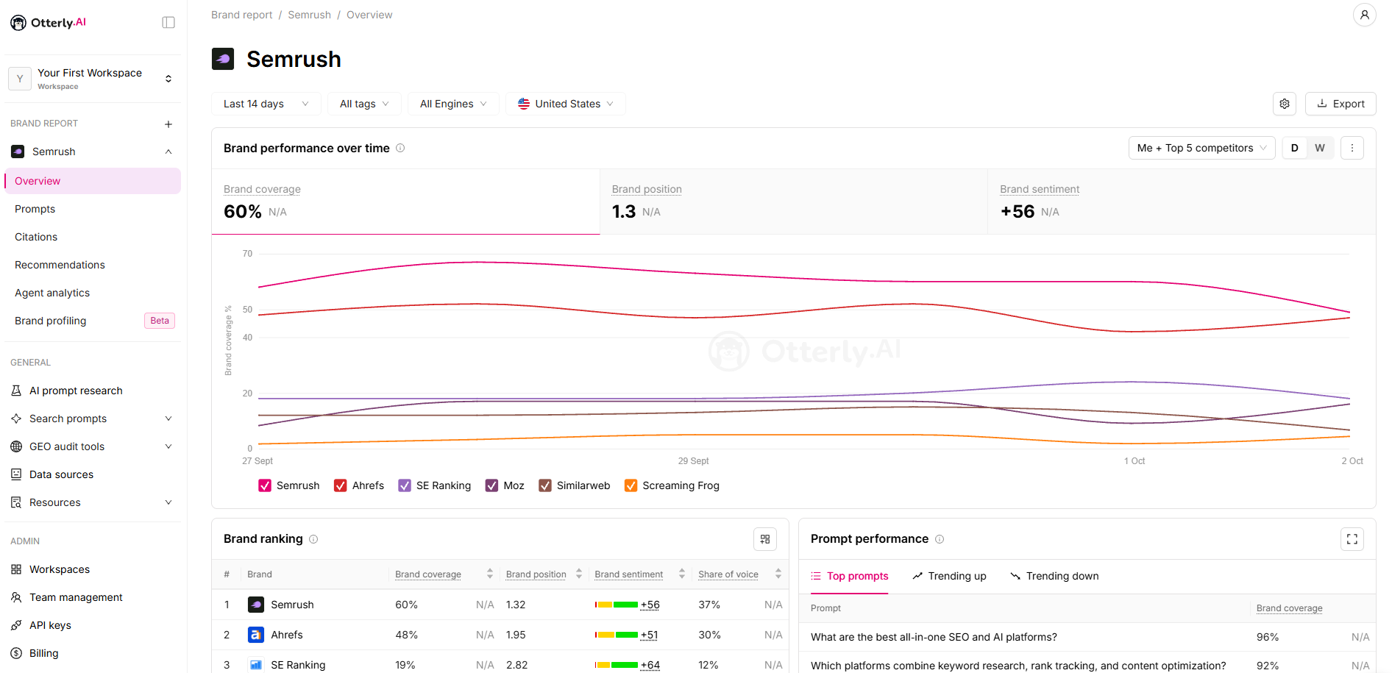Expand Prompt performance to fullscreen
This screenshot has width=1392, height=673.
pyautogui.click(x=1352, y=539)
